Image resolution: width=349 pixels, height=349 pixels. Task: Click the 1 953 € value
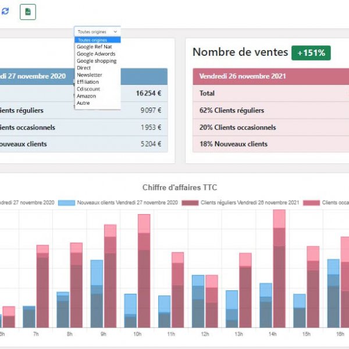tap(151, 127)
